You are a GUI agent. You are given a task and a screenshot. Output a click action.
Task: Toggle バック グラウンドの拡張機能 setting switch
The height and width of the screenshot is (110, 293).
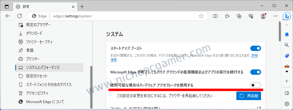256,72
